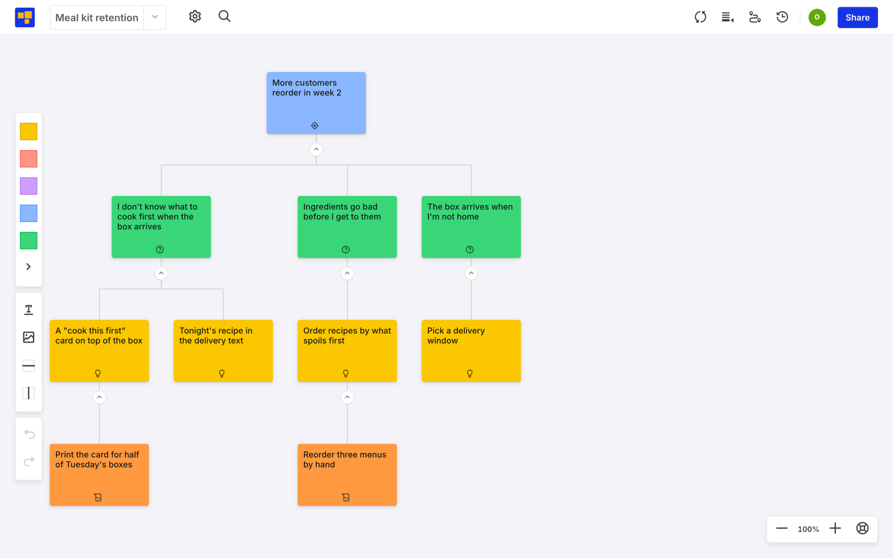
Task: Click the help lifebuoy icon
Action: pyautogui.click(x=862, y=528)
